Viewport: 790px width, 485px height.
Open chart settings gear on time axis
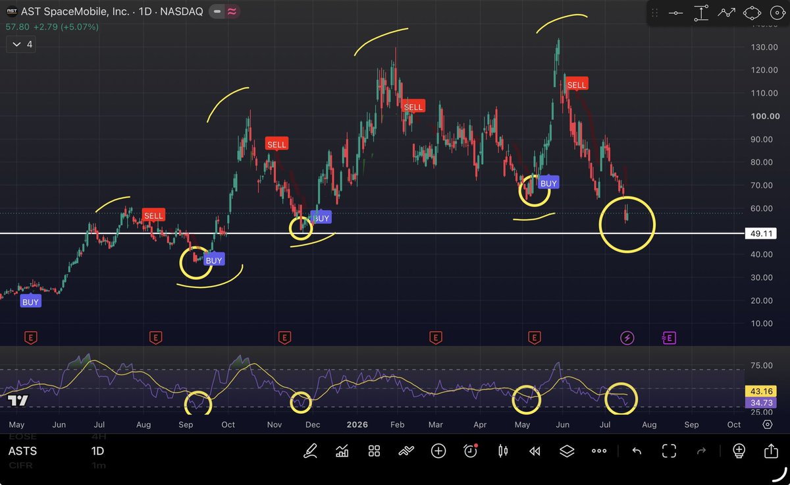(x=768, y=424)
